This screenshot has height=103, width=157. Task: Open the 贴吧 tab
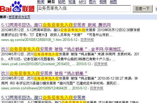tap(62, 2)
